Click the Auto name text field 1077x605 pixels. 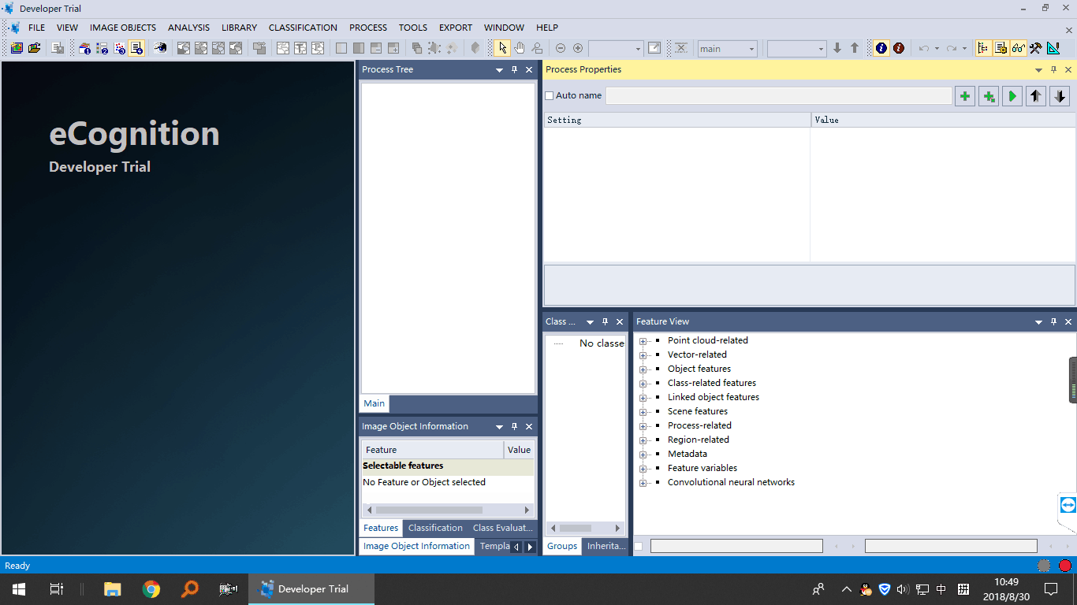pyautogui.click(x=779, y=96)
